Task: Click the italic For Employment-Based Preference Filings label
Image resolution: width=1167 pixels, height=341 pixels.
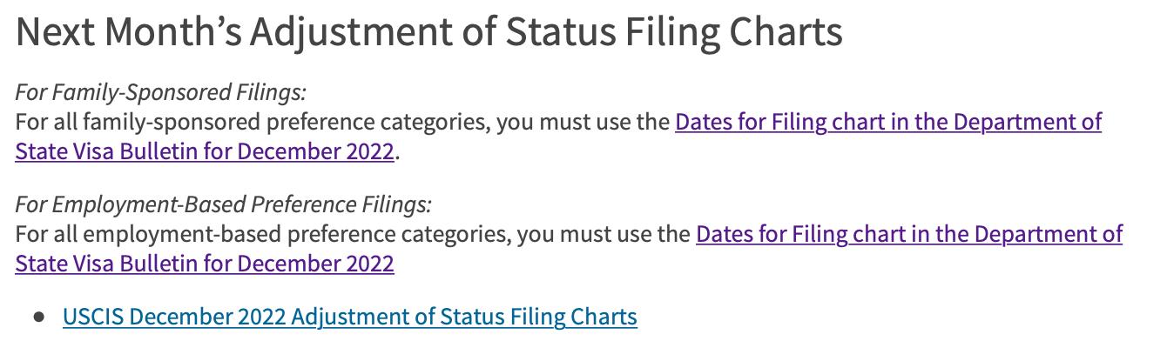Action: coord(223,205)
